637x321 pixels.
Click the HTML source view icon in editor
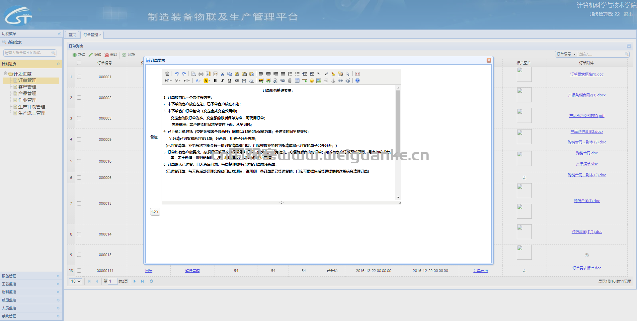[x=167, y=74]
